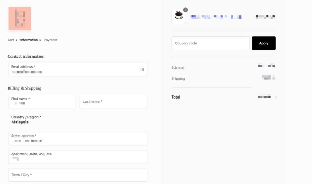
Task: Click the Town / City field
Action: click(x=77, y=175)
